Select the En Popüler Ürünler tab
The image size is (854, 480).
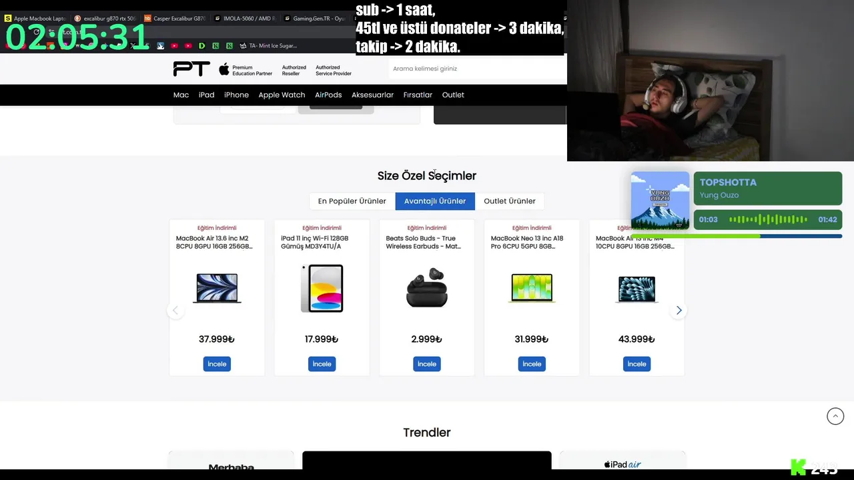click(x=352, y=201)
